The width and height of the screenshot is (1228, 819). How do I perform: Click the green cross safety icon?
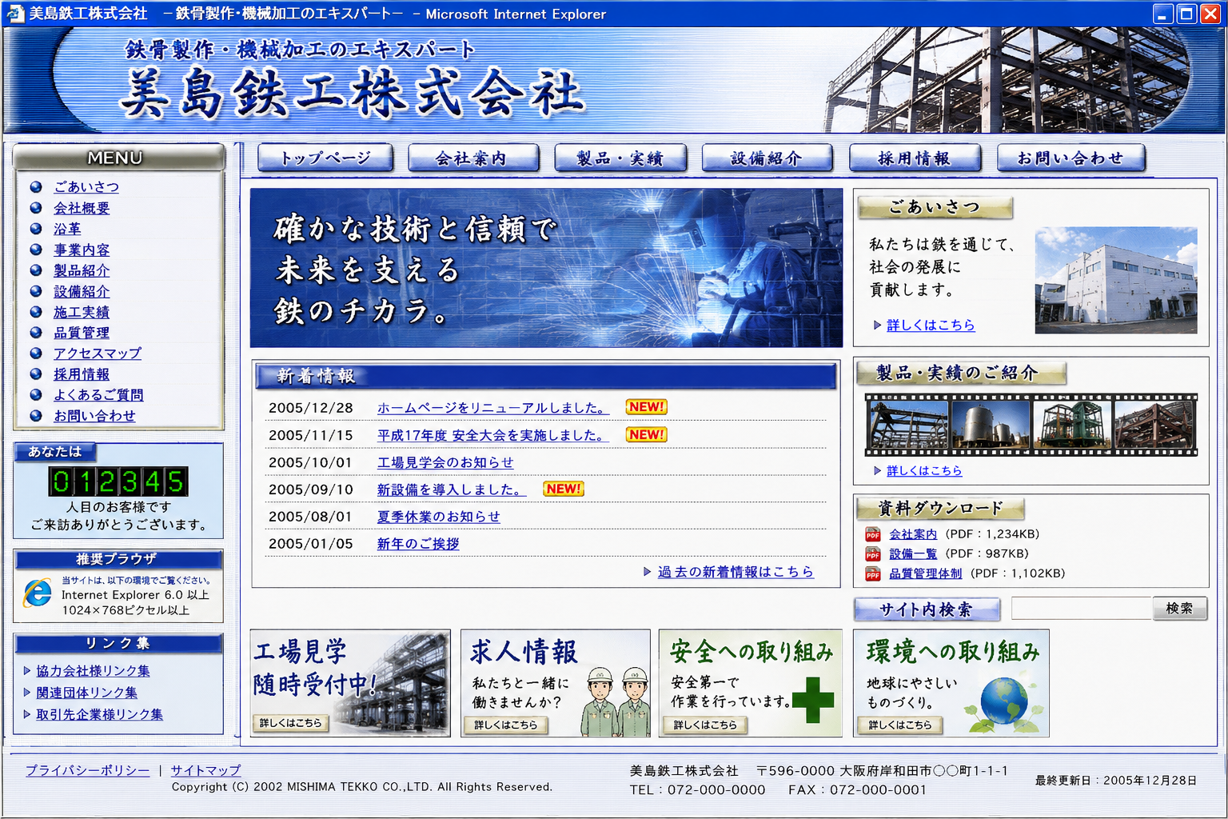(x=813, y=699)
